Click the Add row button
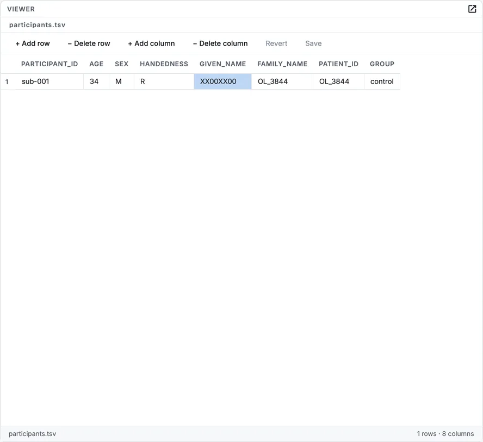Viewport: 483px width, 442px height. (33, 43)
